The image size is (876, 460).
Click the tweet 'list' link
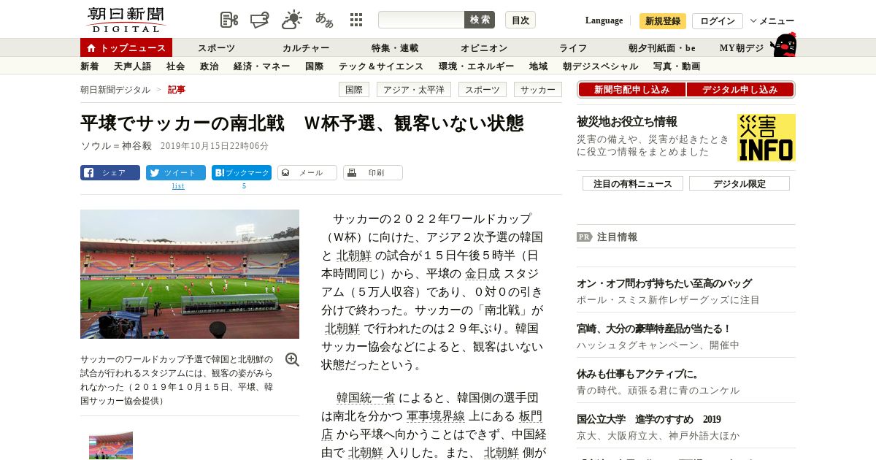(x=178, y=186)
